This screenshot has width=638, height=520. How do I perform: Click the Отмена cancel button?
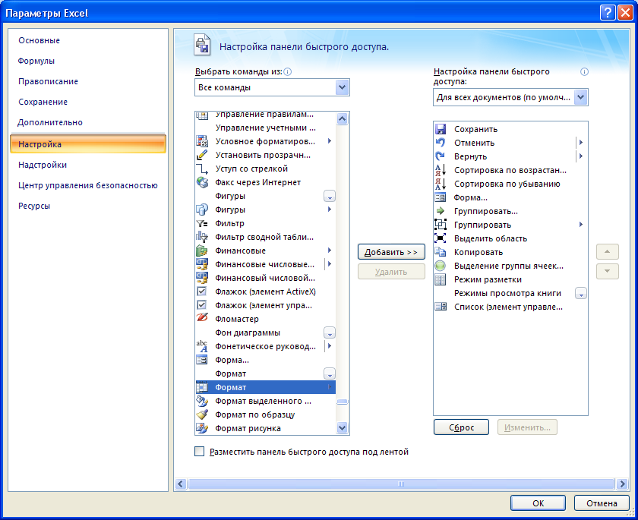pyautogui.click(x=602, y=503)
